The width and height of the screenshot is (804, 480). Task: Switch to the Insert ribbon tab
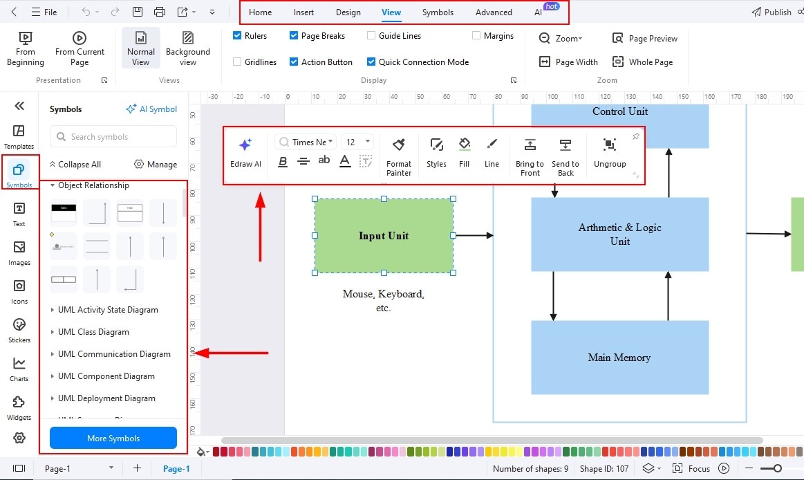[x=303, y=12]
